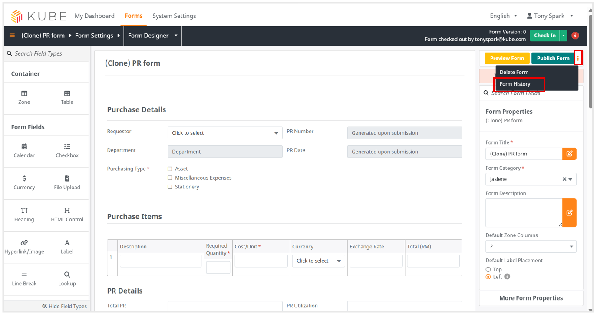Expand the Default Zone Columns dropdown
The width and height of the screenshot is (597, 314).
(531, 246)
